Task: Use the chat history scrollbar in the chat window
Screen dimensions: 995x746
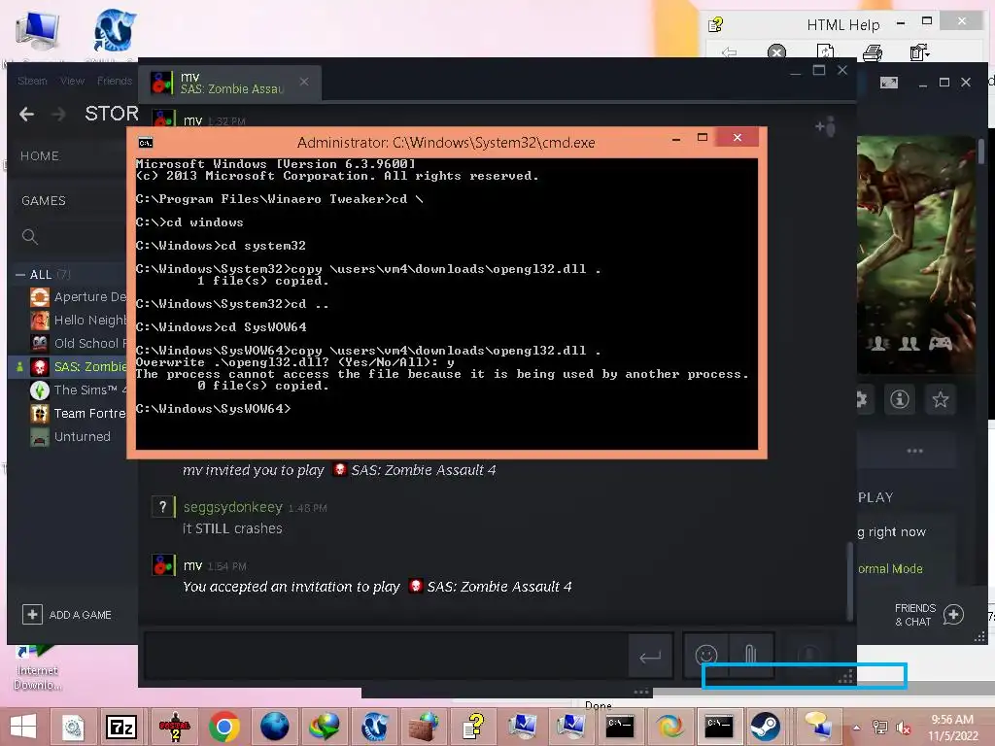Action: [849, 581]
